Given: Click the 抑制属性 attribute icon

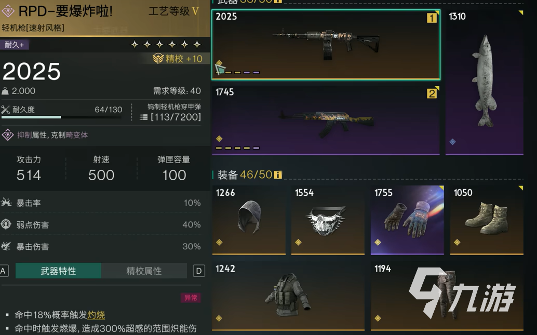Looking at the screenshot, I should click(x=8, y=135).
